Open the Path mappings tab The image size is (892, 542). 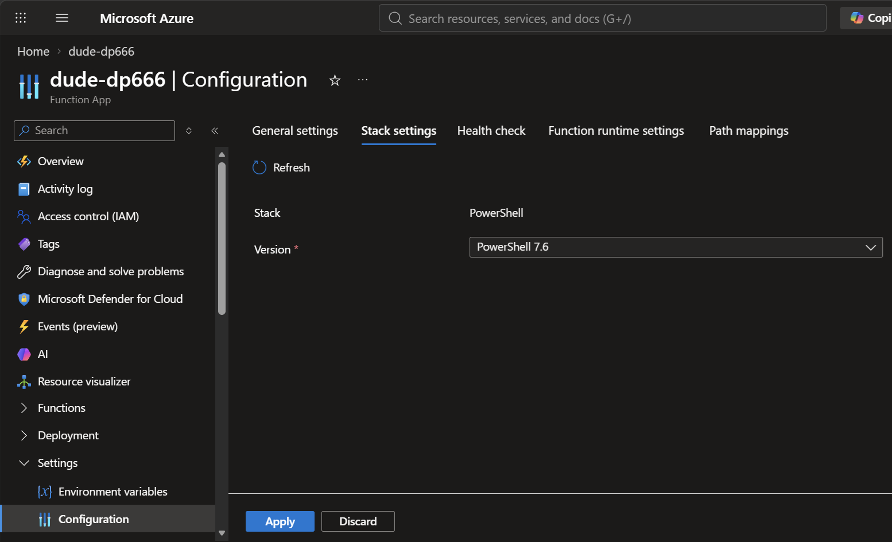[x=748, y=131]
